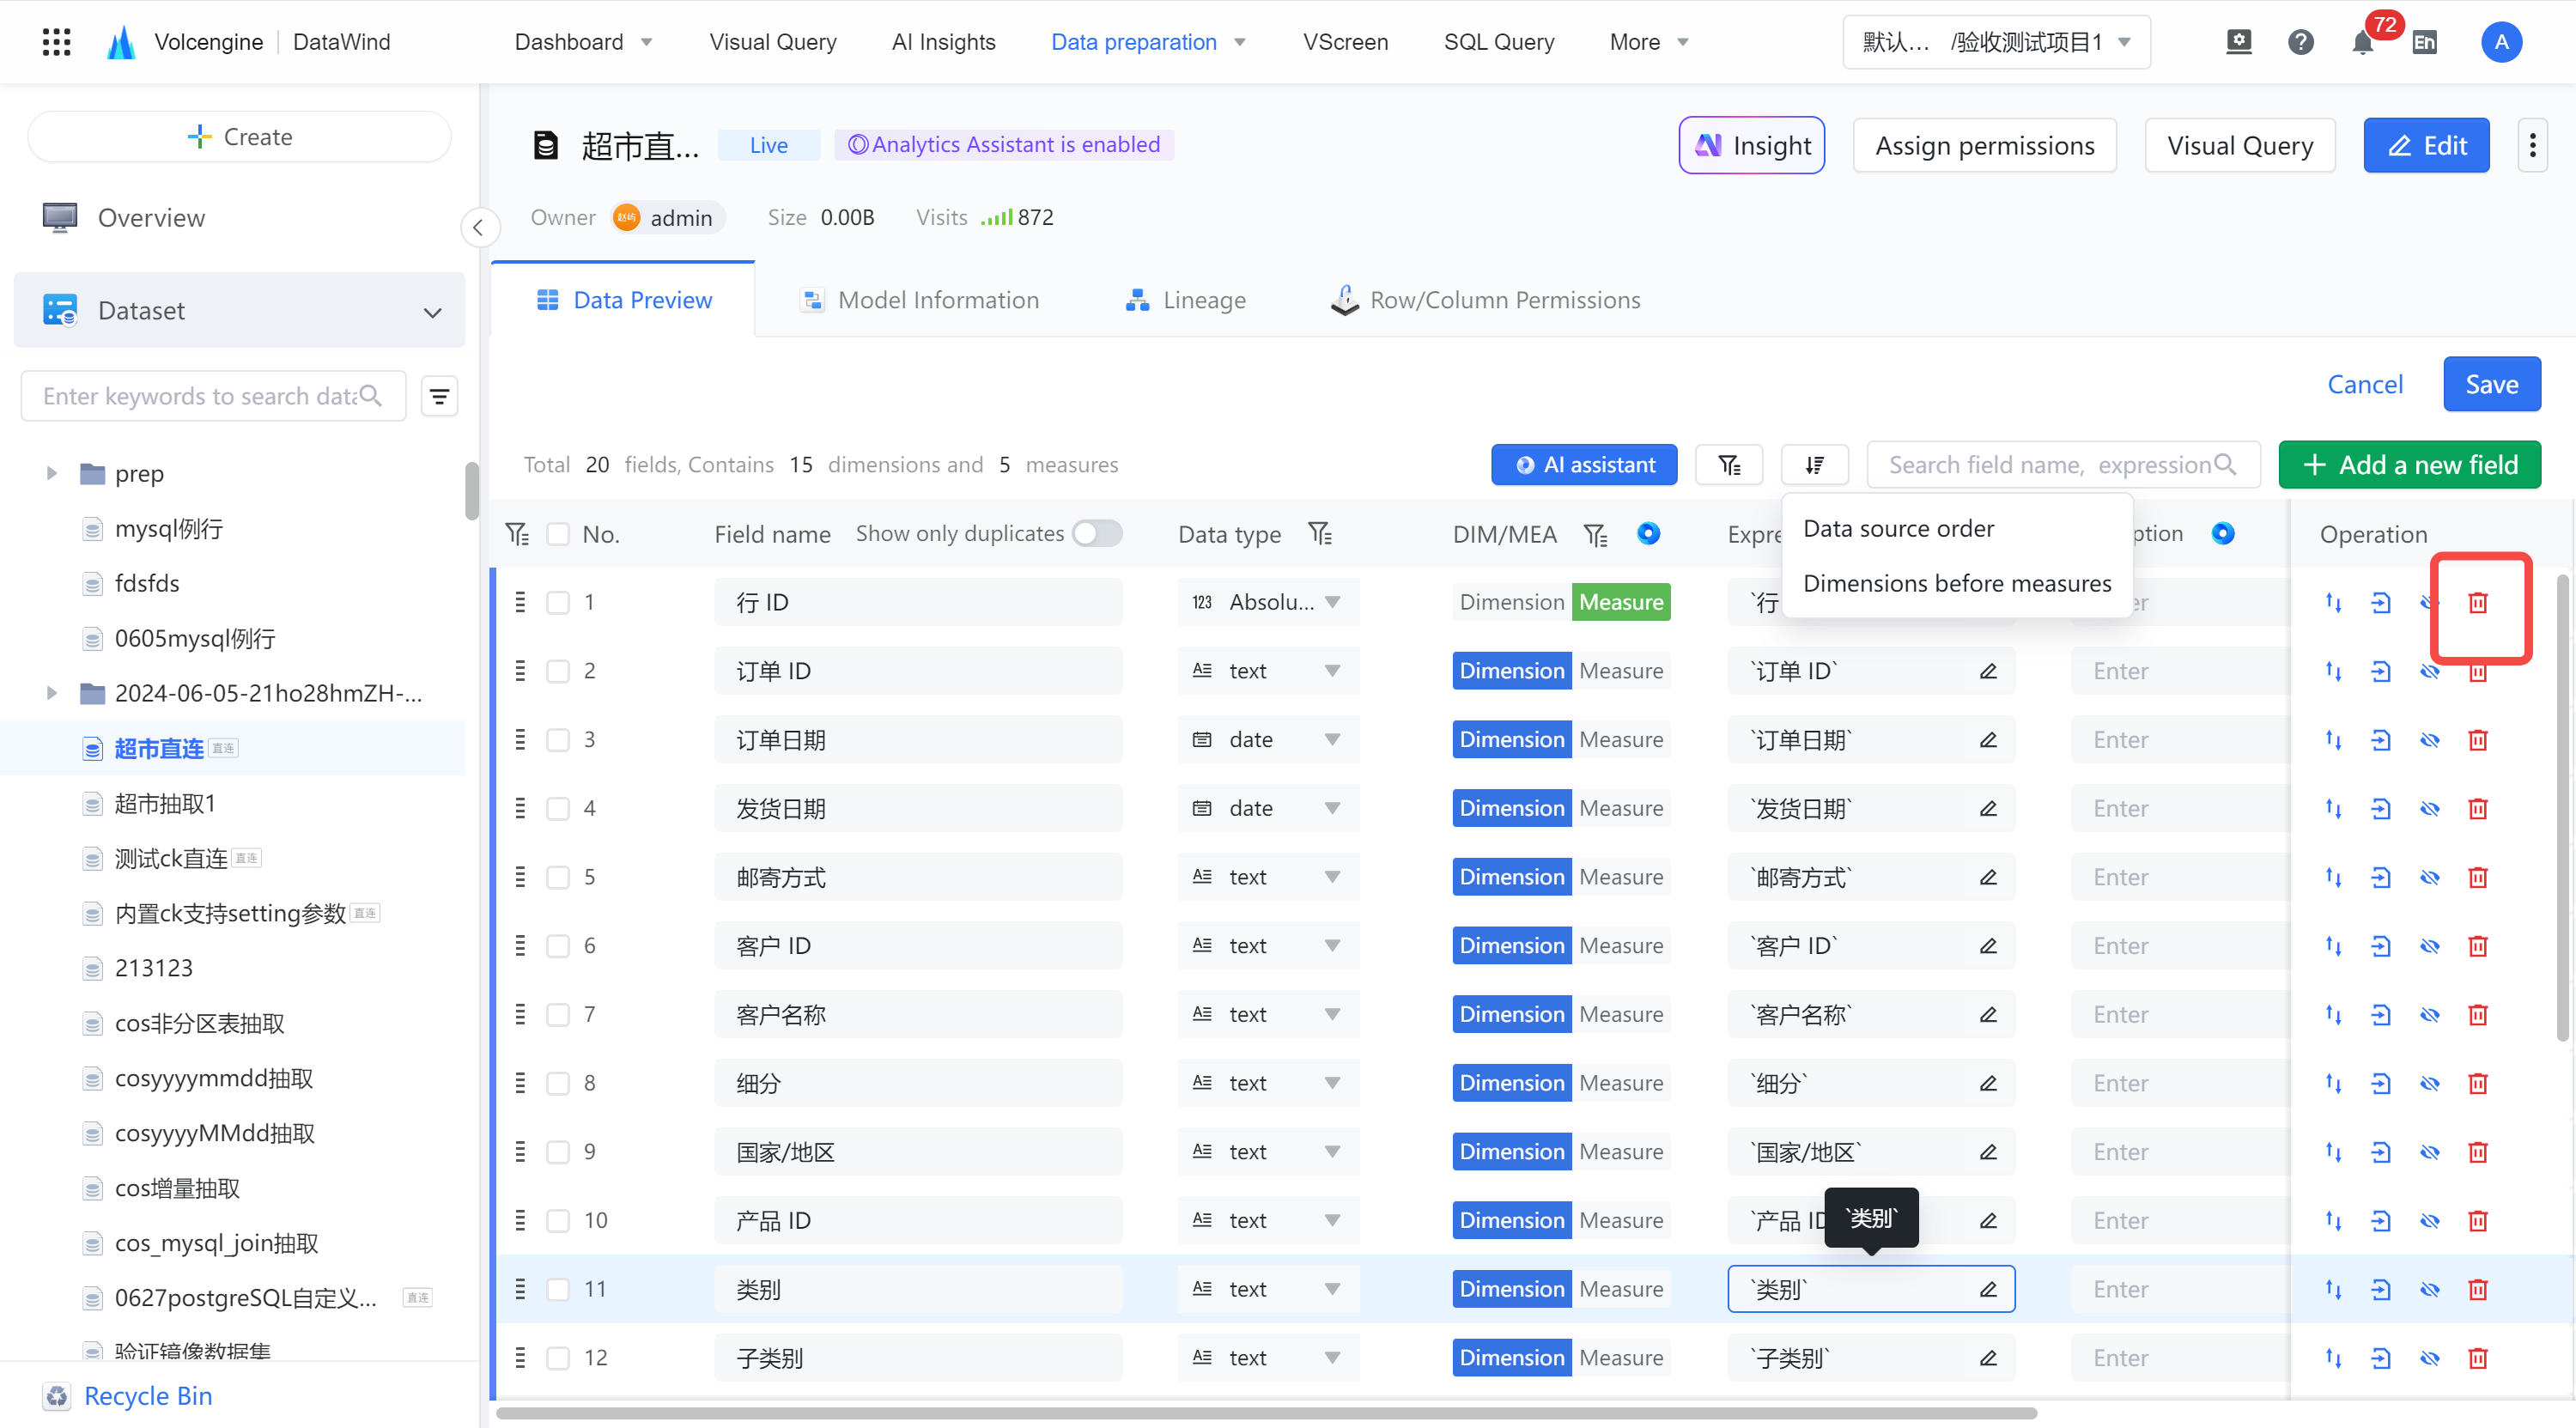Check the row 6 客户 ID checkbox
This screenshot has height=1428, width=2576.
coord(558,946)
